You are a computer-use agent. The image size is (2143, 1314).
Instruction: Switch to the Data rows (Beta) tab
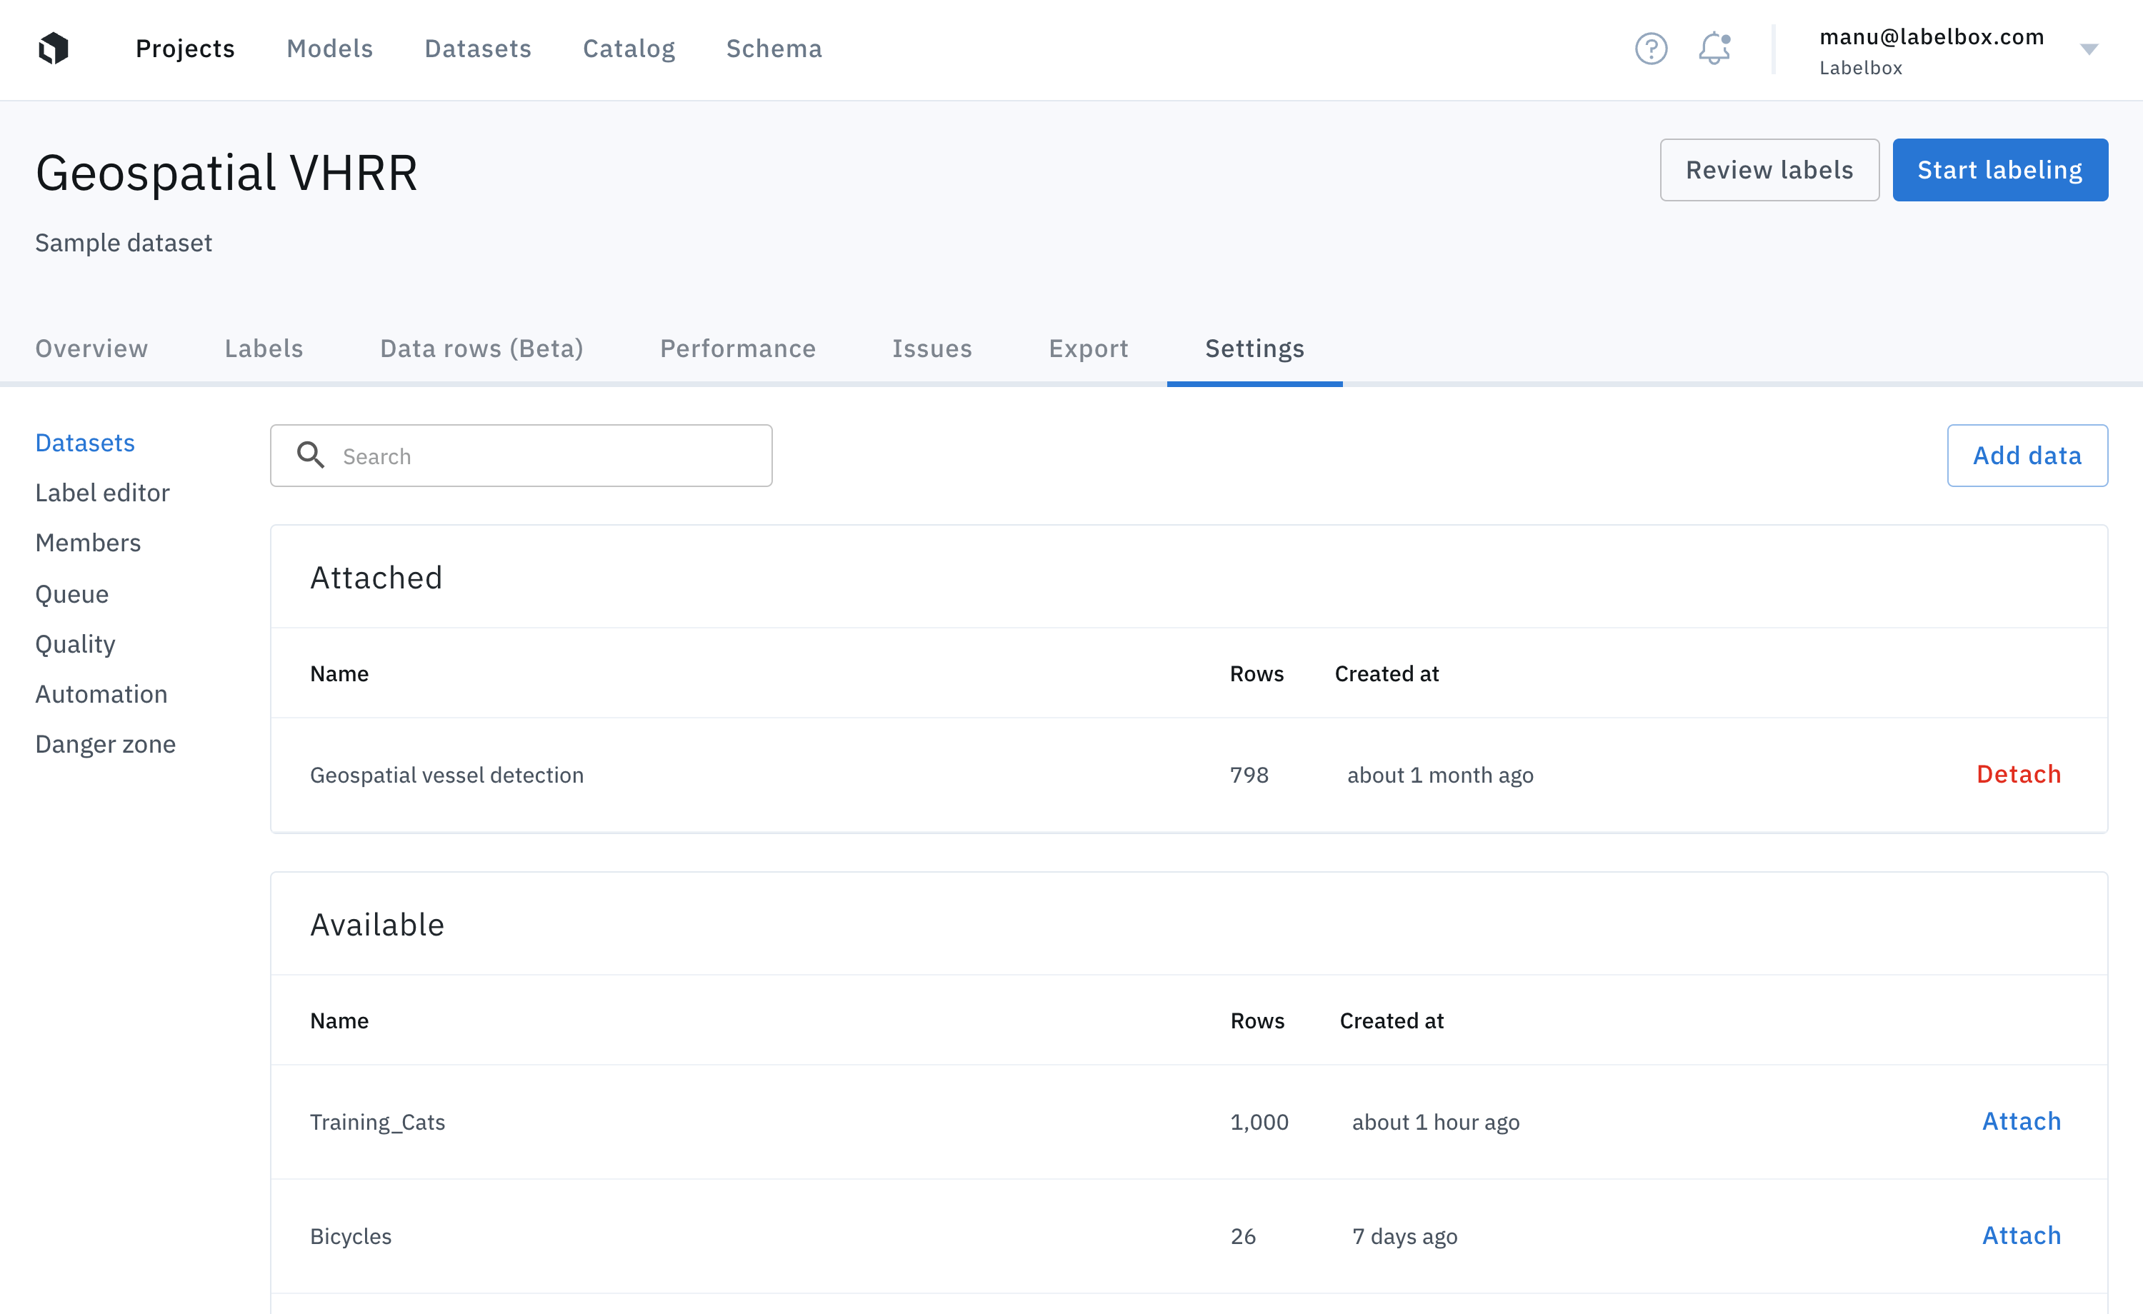(481, 348)
